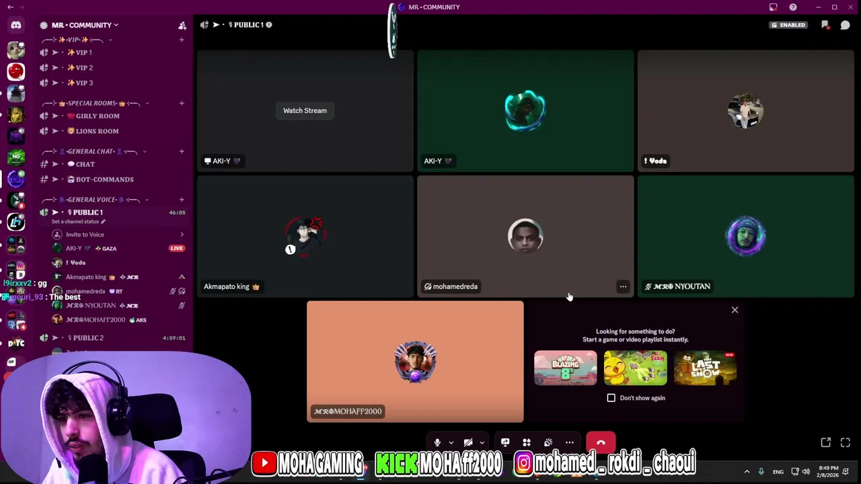Click Set a channel status link

tap(79, 222)
